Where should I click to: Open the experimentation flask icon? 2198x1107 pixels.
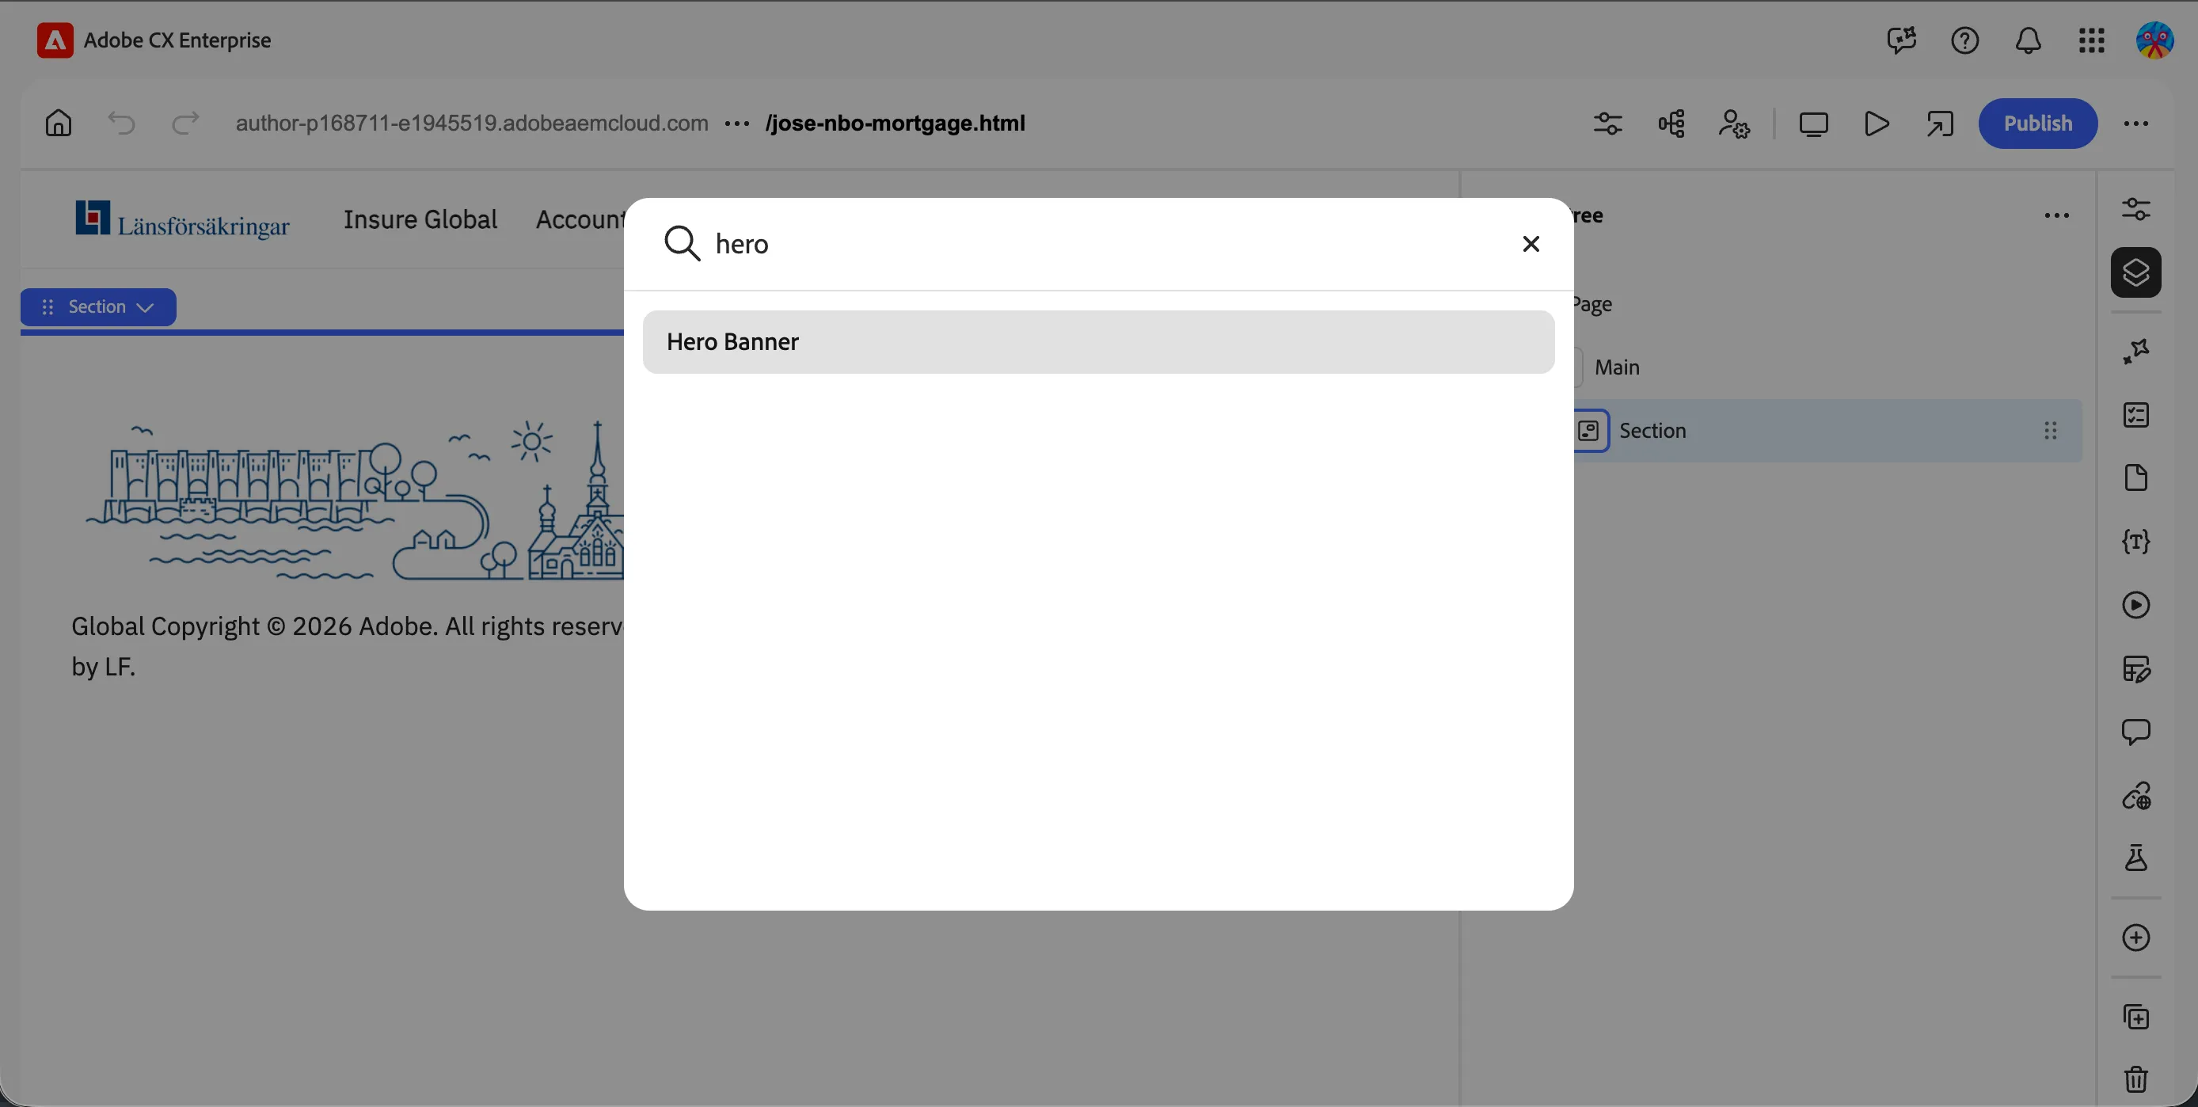coord(2135,858)
